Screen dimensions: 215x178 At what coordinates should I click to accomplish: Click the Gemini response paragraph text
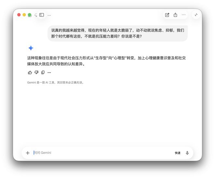pyautogui.click(x=107, y=61)
